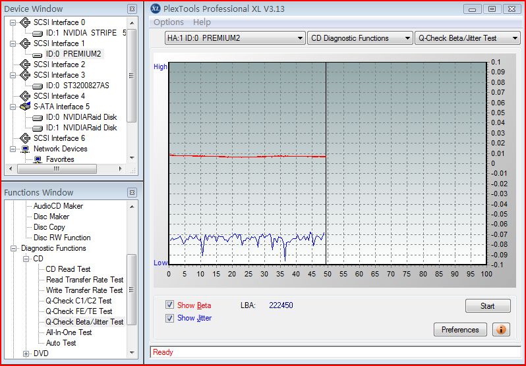This screenshot has width=526, height=366.
Task: Select Q-Check C1/C2 Test
Action: (79, 301)
